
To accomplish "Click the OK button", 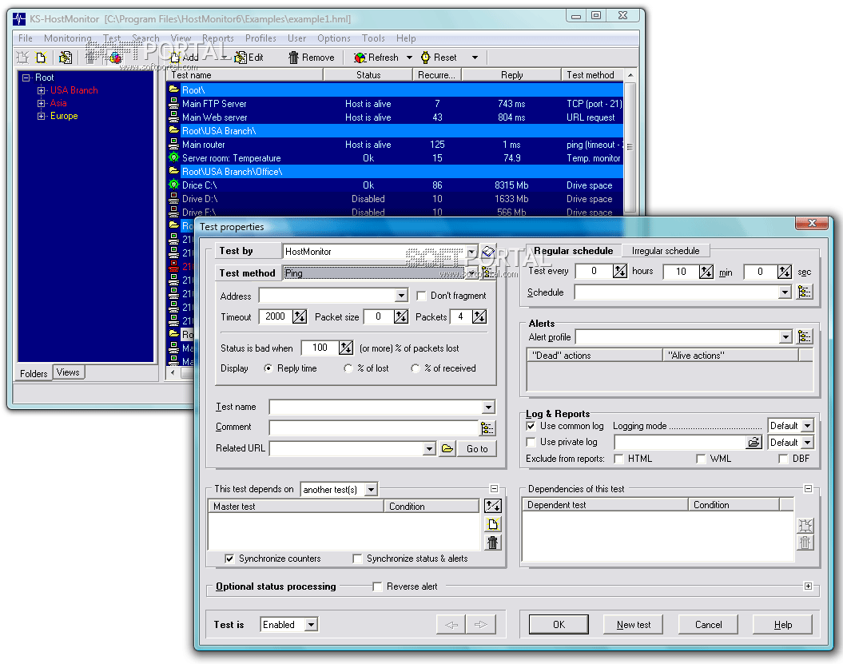I will coord(559,625).
